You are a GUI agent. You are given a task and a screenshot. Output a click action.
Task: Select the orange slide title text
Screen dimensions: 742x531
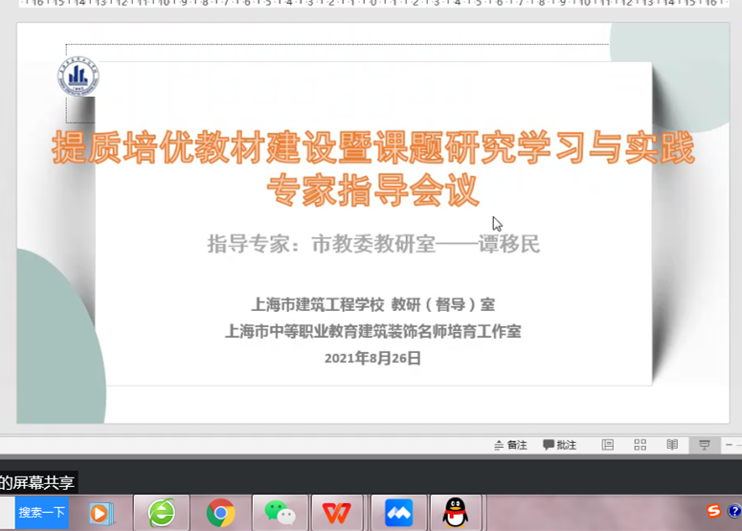point(373,167)
